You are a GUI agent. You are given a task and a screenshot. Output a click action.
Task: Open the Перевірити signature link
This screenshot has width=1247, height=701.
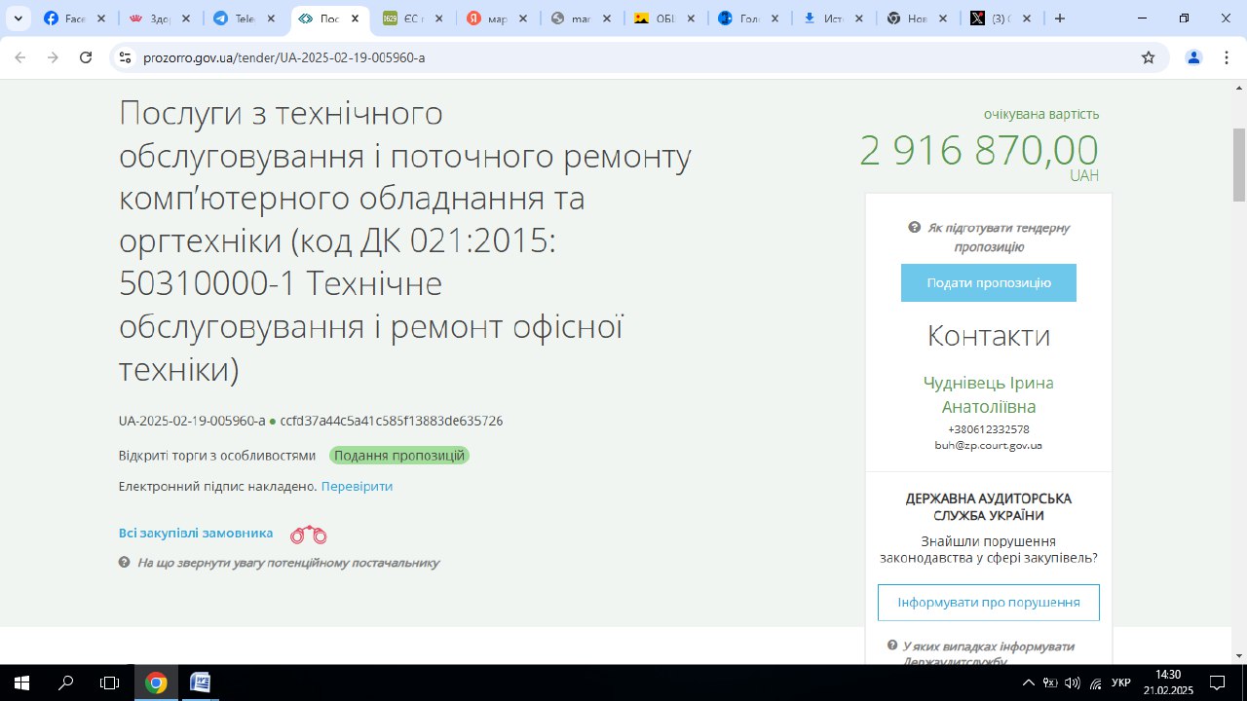pyautogui.click(x=357, y=486)
